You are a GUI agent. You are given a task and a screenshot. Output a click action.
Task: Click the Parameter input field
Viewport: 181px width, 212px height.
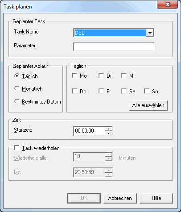114,47
